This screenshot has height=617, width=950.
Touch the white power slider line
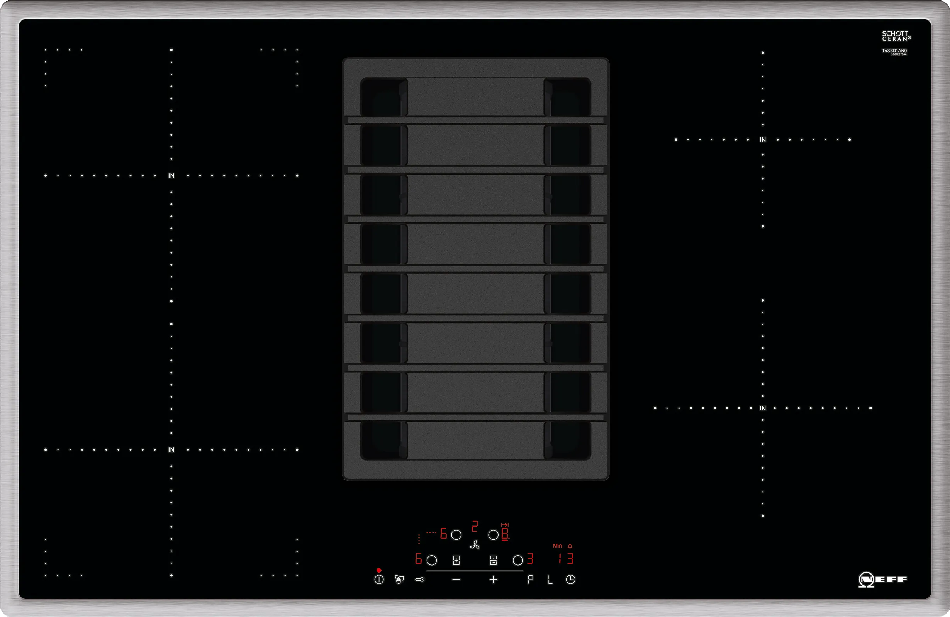(475, 571)
